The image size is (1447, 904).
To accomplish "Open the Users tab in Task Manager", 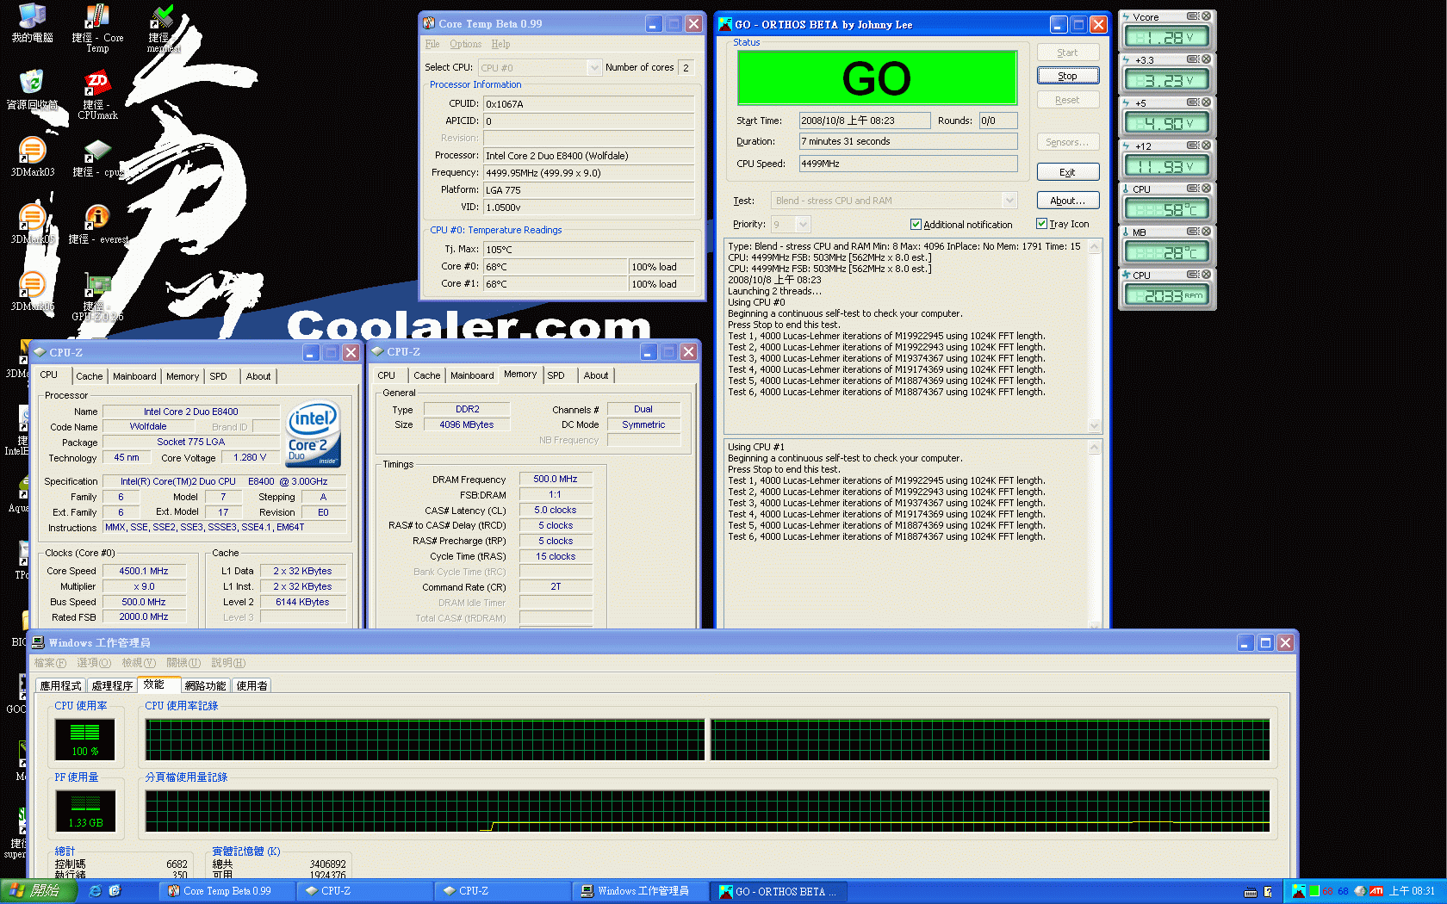I will [252, 685].
